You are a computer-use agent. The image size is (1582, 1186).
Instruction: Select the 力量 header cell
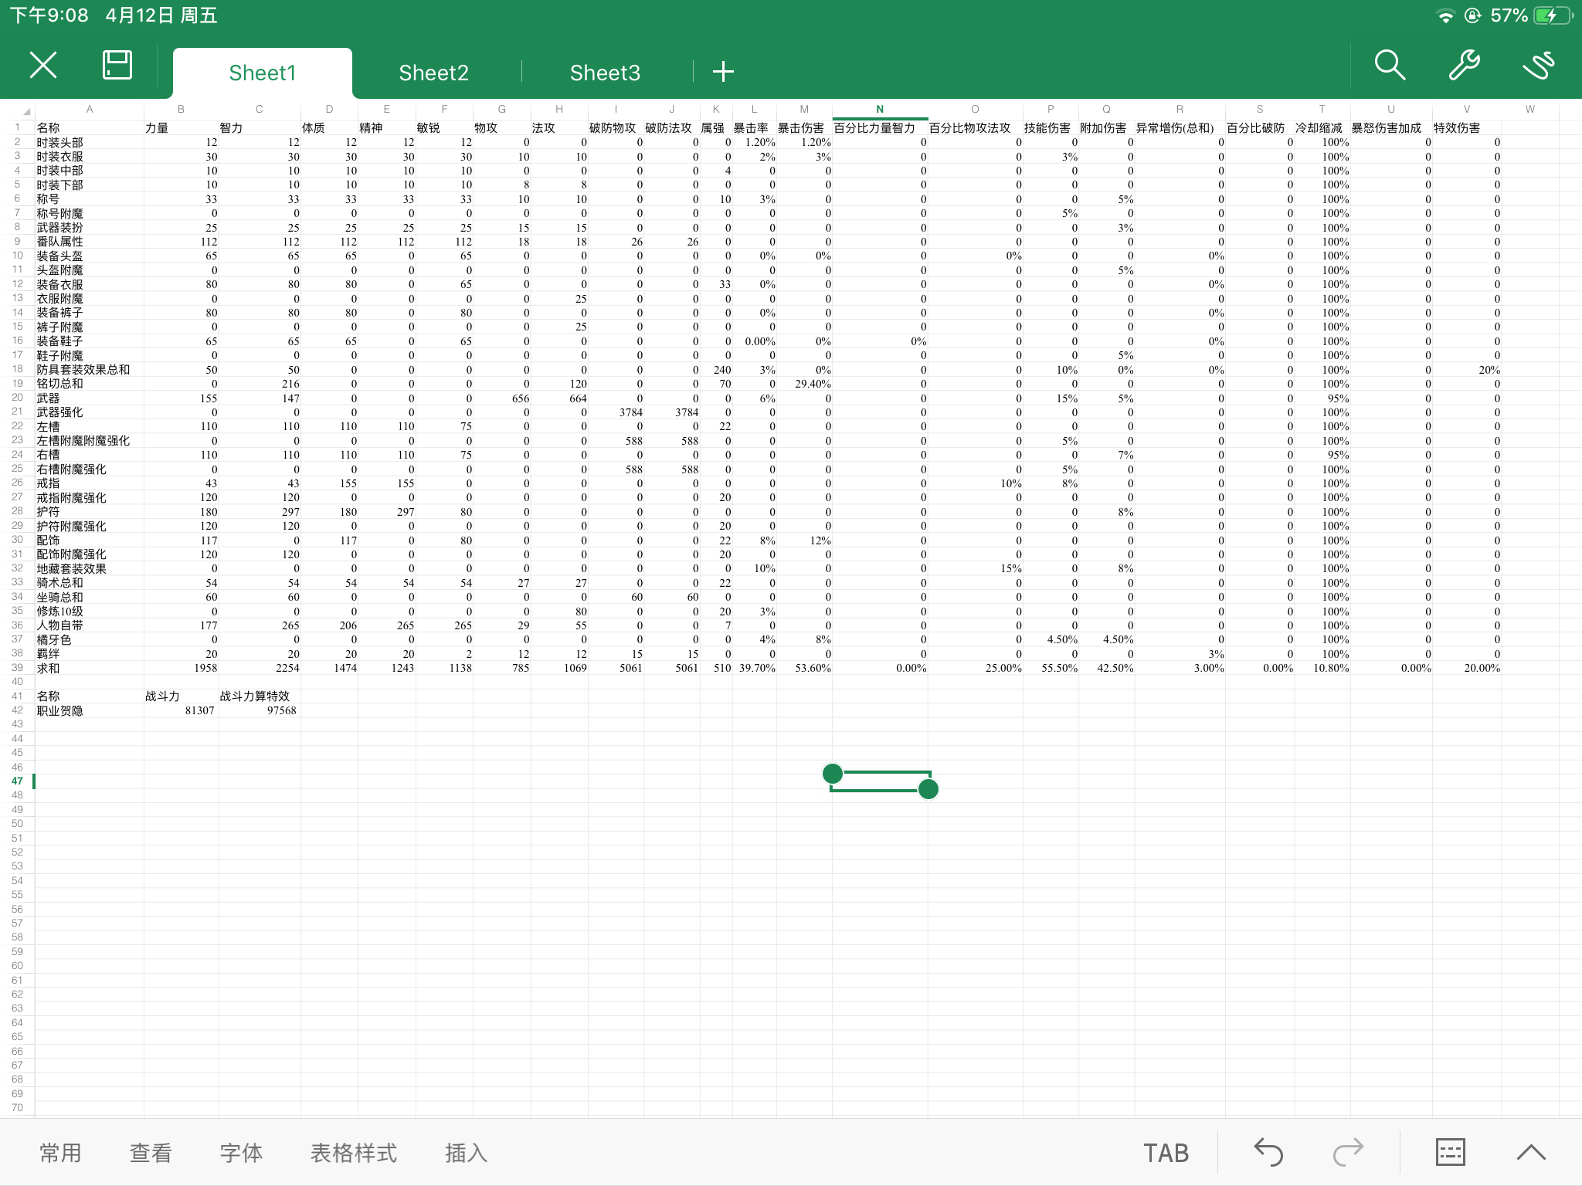181,127
